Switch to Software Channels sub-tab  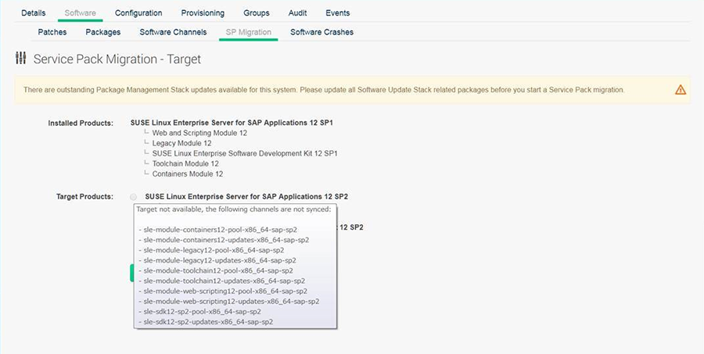tap(173, 32)
